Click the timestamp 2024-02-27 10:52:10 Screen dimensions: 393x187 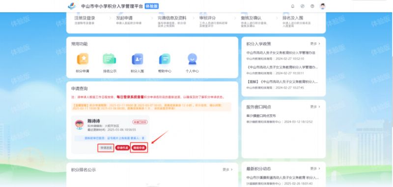[289, 59]
